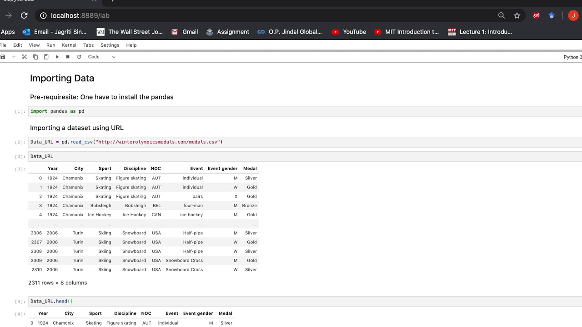
Task: Interrupt the kernel with the stop icon
Action: [x=68, y=57]
